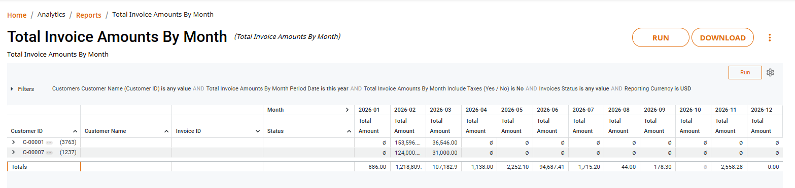Image resolution: width=795 pixels, height=188 pixels.
Task: Toggle sort arrow on Customer Name column
Action: click(166, 131)
